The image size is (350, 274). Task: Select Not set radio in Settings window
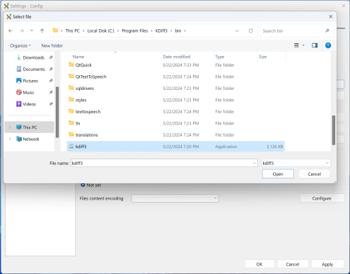(x=83, y=185)
